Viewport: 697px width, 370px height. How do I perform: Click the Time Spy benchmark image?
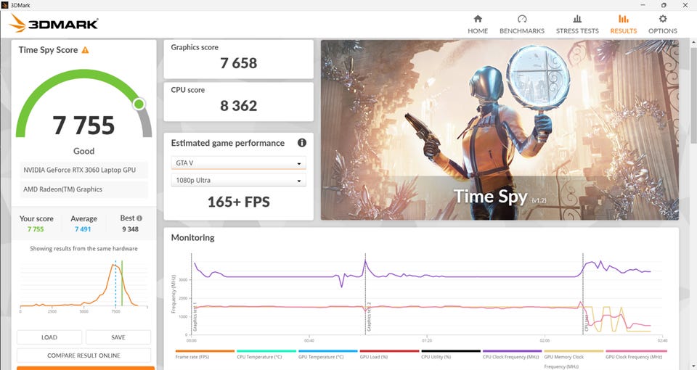[x=500, y=130]
